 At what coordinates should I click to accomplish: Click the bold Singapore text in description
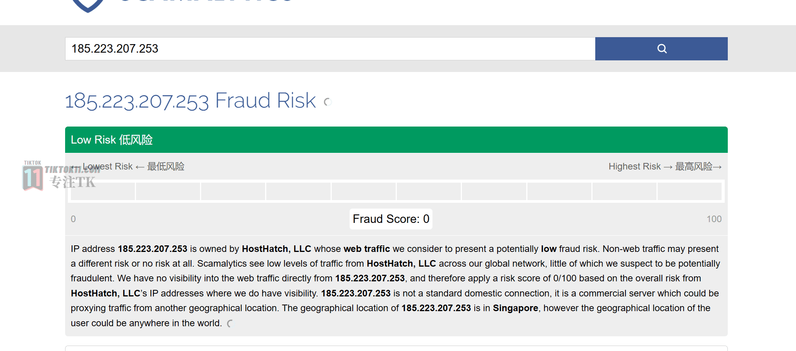coord(515,308)
